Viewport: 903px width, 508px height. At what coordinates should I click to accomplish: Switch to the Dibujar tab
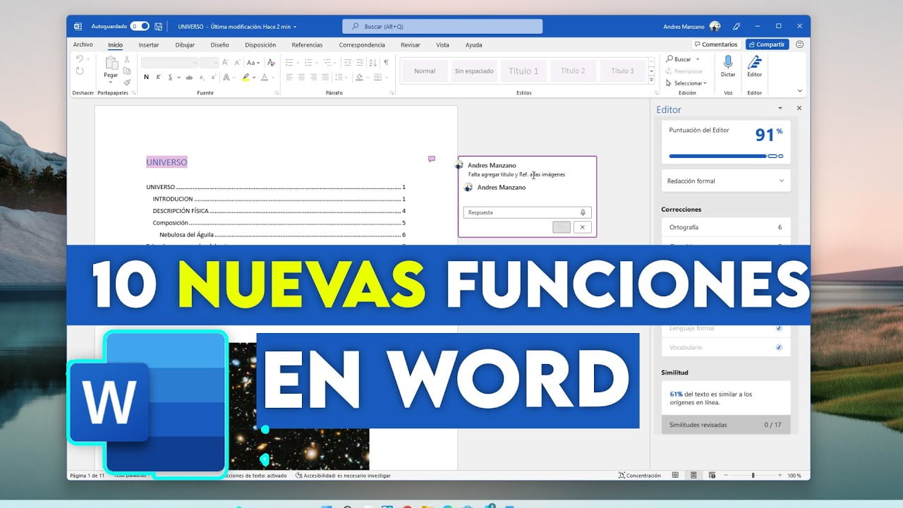coord(185,45)
